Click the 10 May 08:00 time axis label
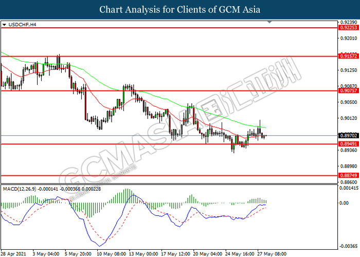This screenshot has width=360, height=257. tap(111, 254)
